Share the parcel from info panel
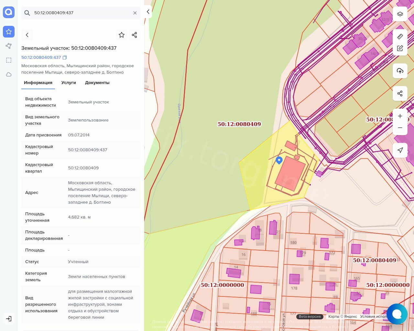Viewport: 414px width, 331px height. 135,35
